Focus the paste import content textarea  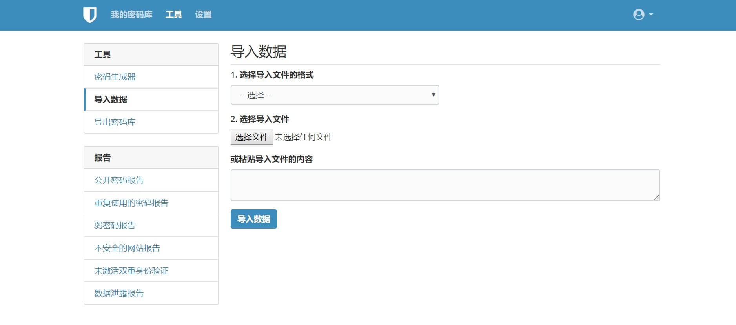pos(445,185)
